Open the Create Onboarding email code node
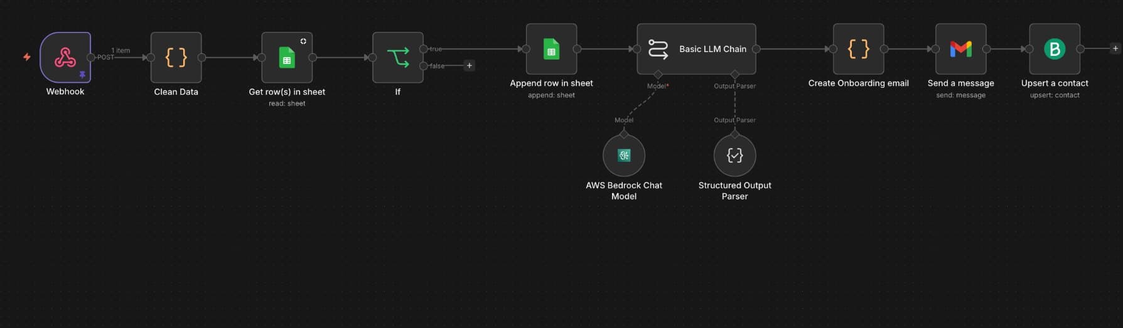 tap(859, 49)
